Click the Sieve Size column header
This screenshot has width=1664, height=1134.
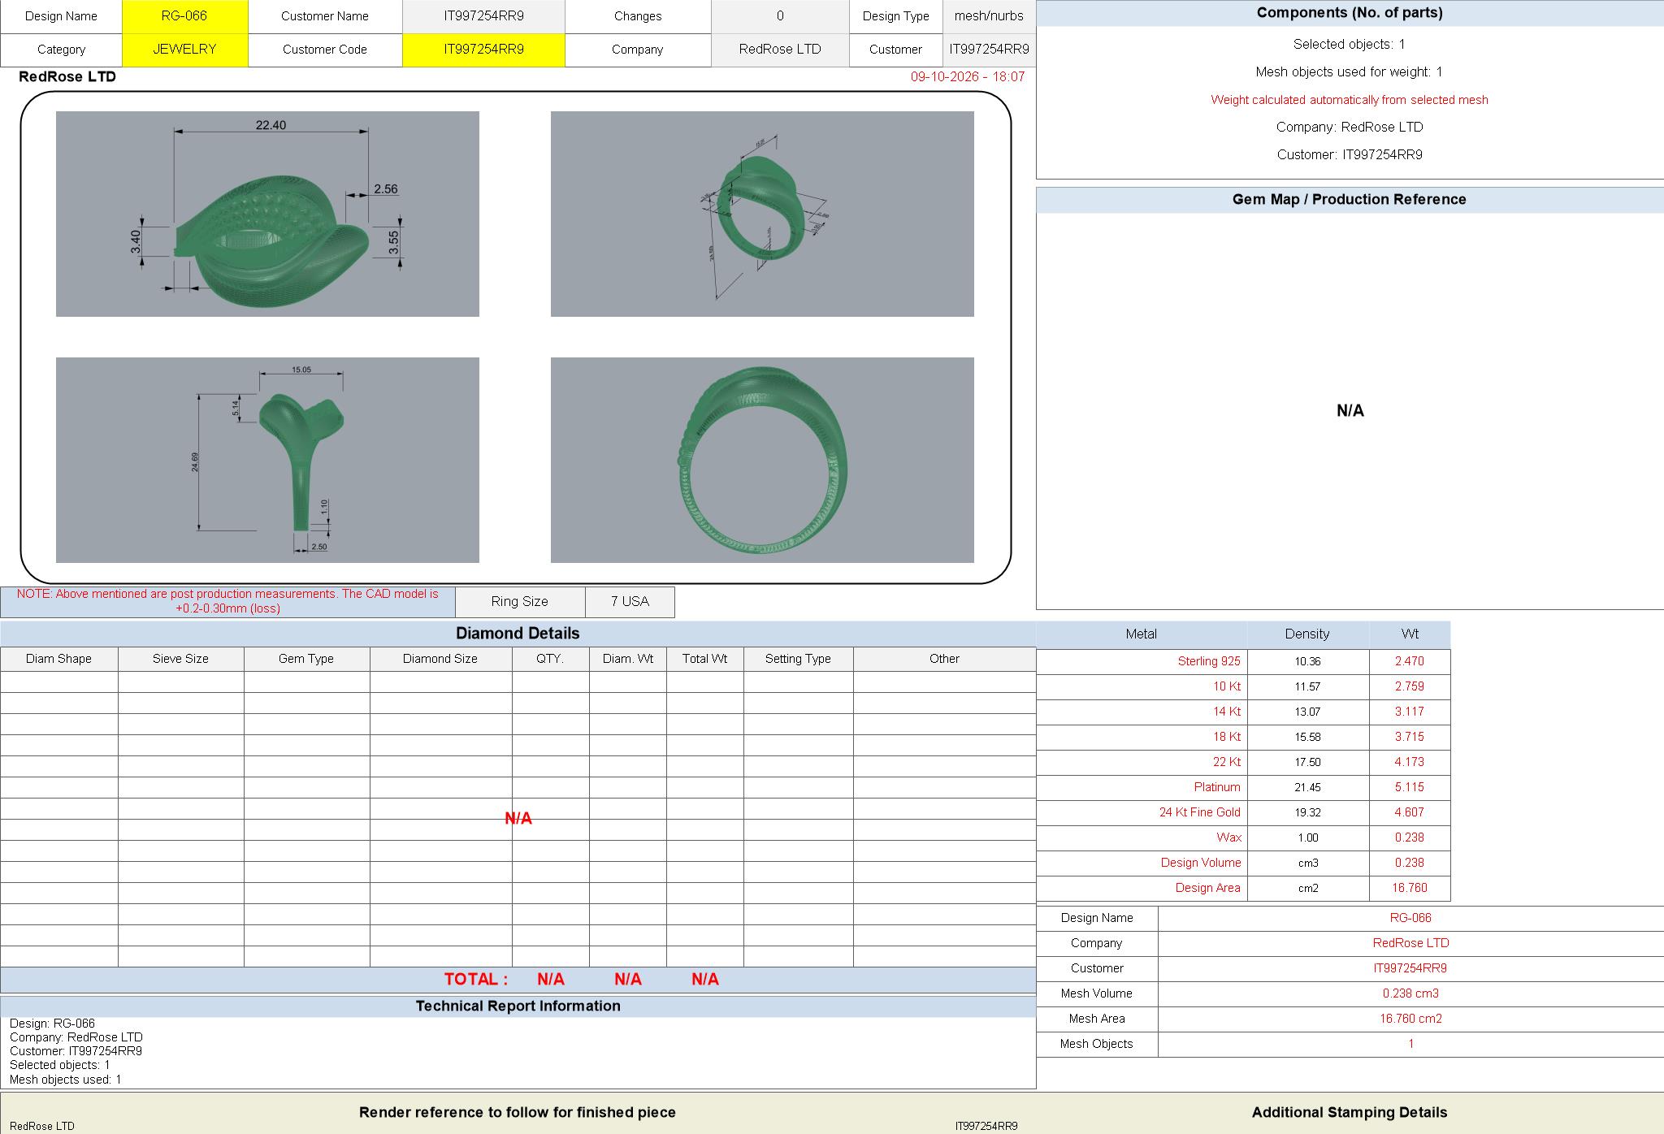(180, 659)
